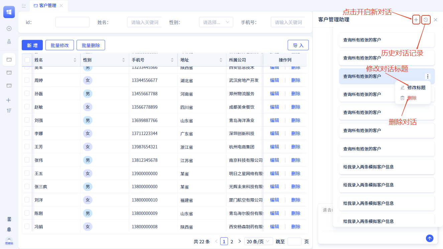Image resolution: width=443 pixels, height=249 pixels.
Task: Click the name cell 张三疯
Action: (x=41, y=186)
